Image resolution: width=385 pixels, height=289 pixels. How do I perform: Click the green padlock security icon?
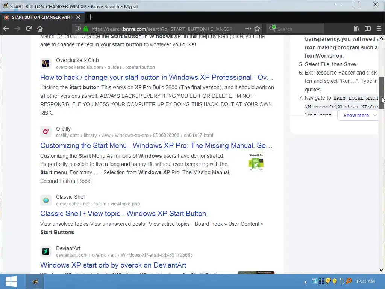(86, 29)
